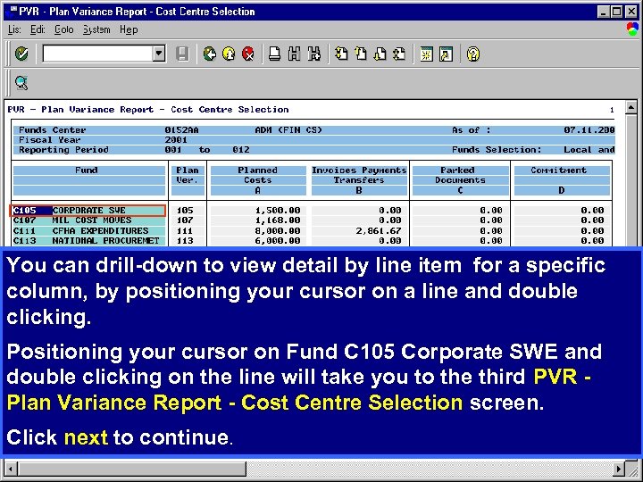Click the Create New Session icon
Viewport: 643px width, 482px height.
point(426,54)
